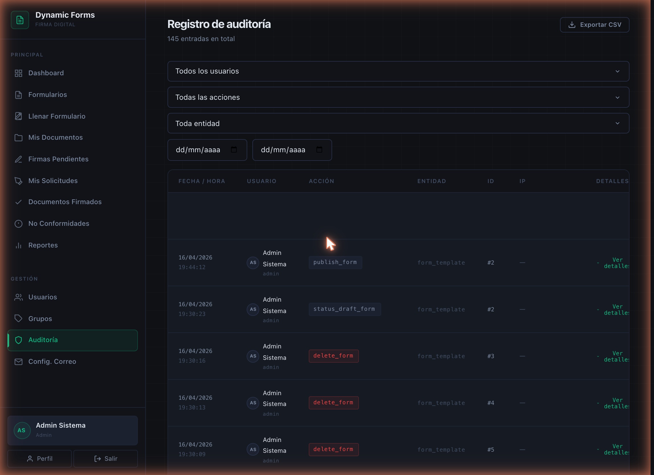Open Firmas Pendientes section
The image size is (654, 475).
(73, 159)
